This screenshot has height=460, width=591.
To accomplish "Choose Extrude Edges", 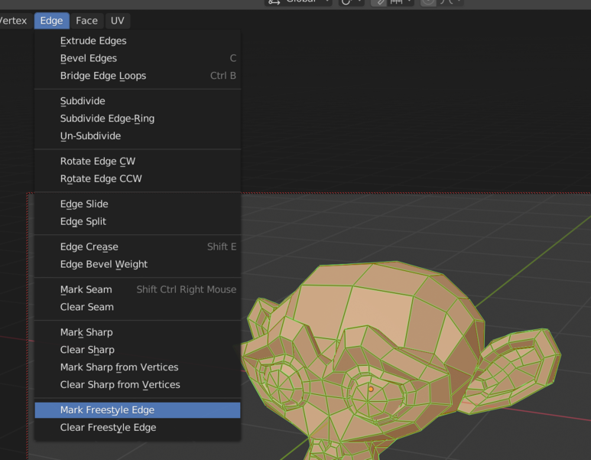I will coord(138,41).
